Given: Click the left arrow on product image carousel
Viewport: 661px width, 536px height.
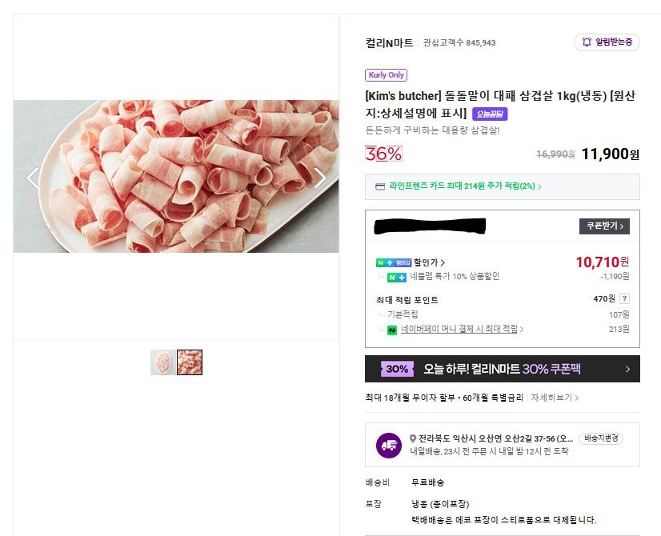Looking at the screenshot, I should pyautogui.click(x=30, y=177).
